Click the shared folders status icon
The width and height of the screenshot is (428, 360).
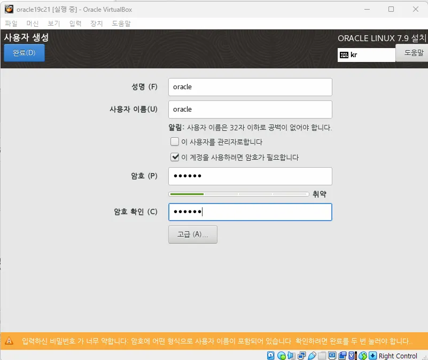click(322, 355)
